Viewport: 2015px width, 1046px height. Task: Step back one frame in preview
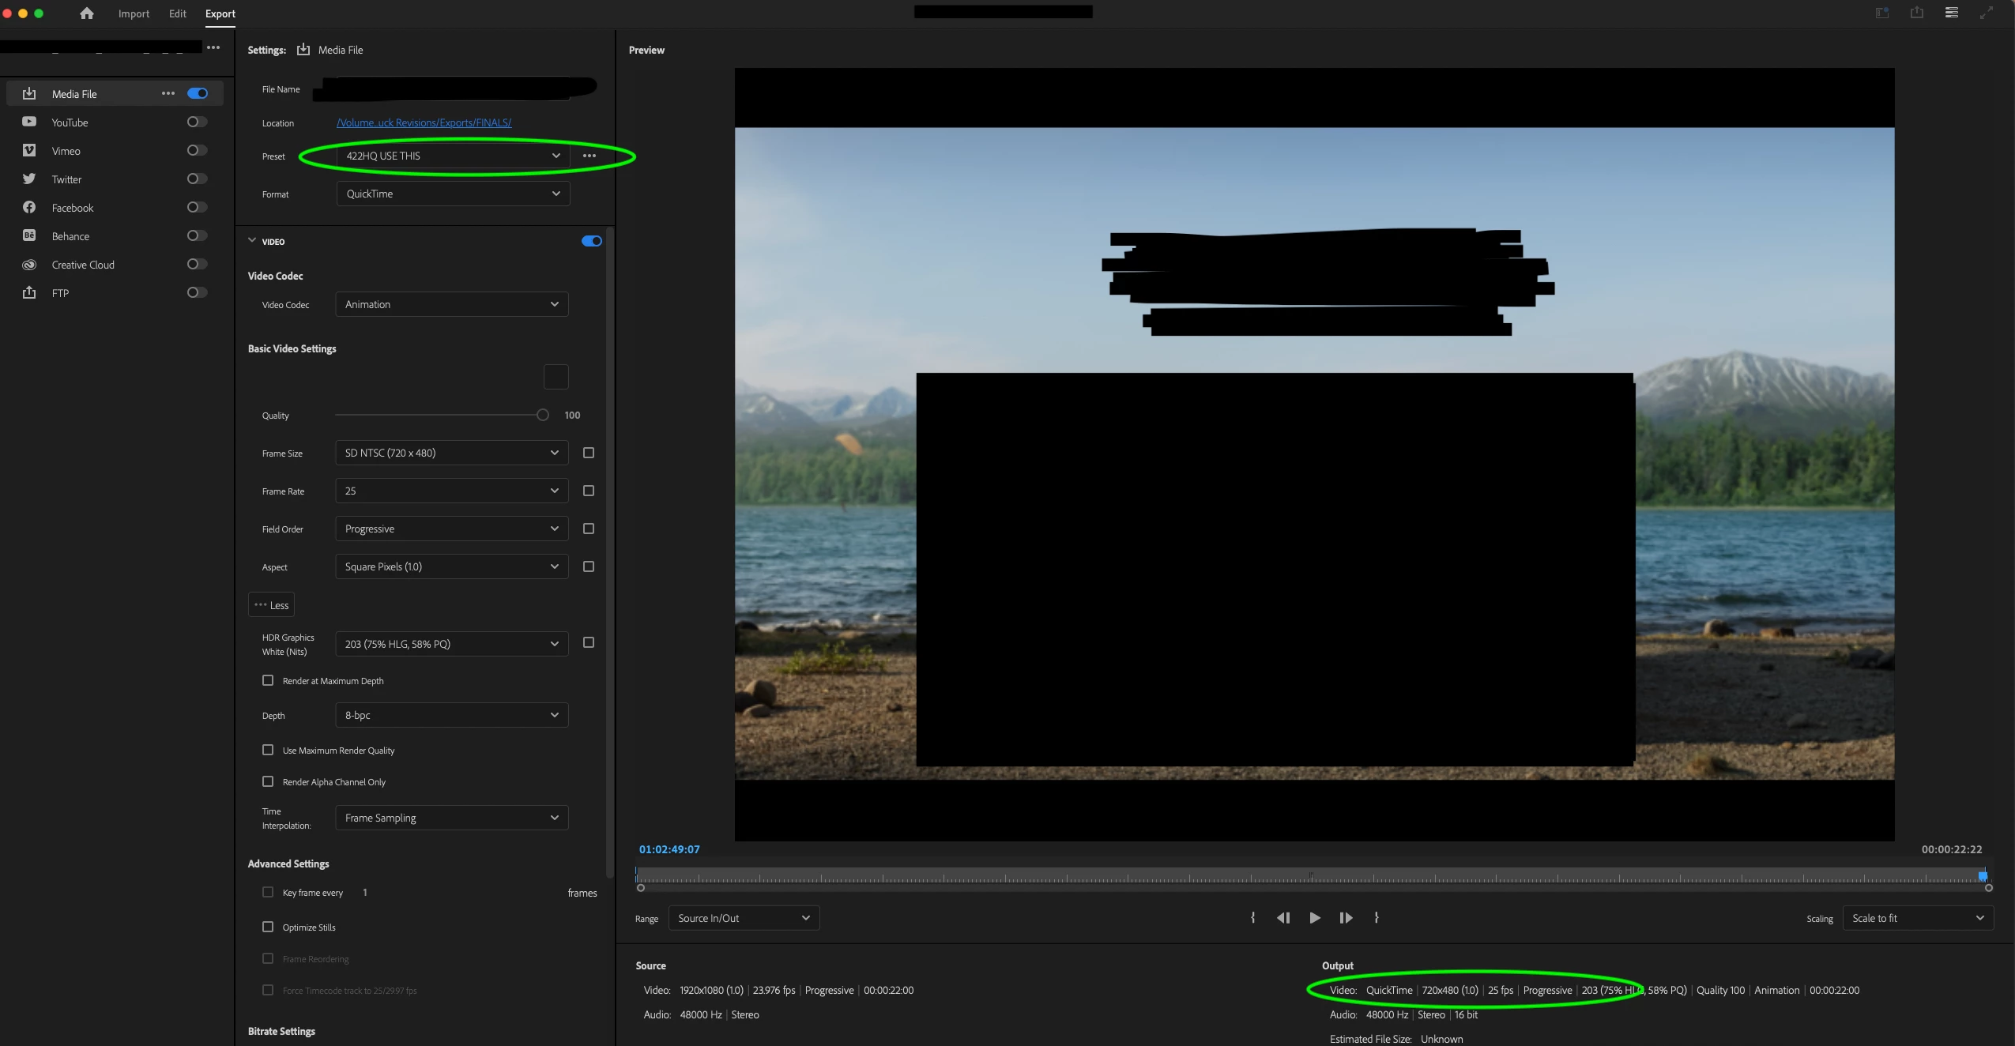[1283, 918]
